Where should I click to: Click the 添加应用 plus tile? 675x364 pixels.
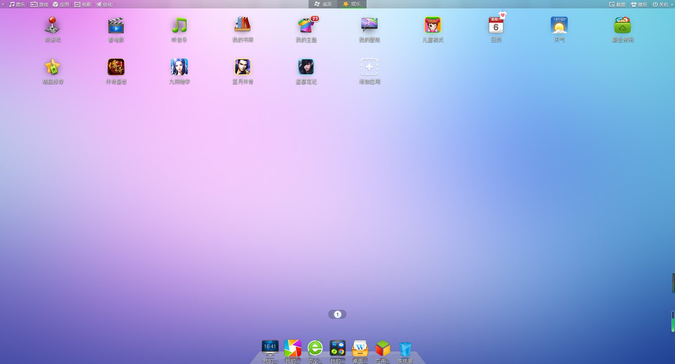pyautogui.click(x=369, y=67)
